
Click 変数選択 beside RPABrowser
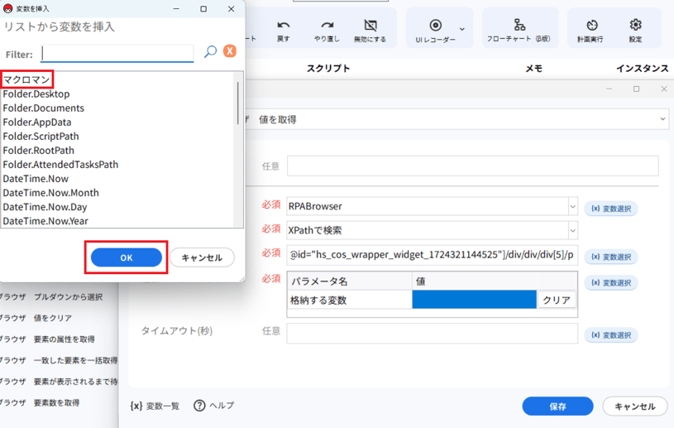[x=611, y=209]
